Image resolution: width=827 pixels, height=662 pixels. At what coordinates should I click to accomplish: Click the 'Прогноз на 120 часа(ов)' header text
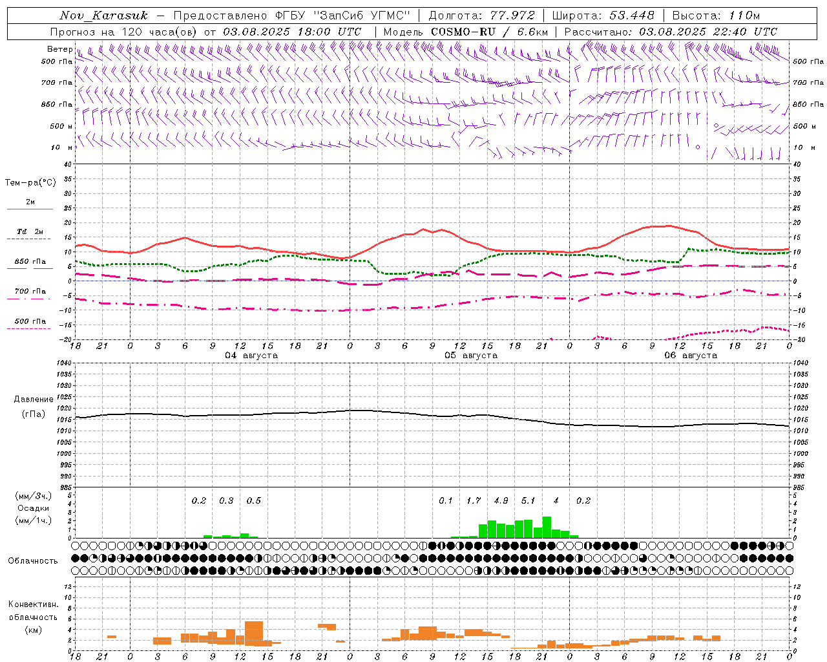tap(124, 32)
